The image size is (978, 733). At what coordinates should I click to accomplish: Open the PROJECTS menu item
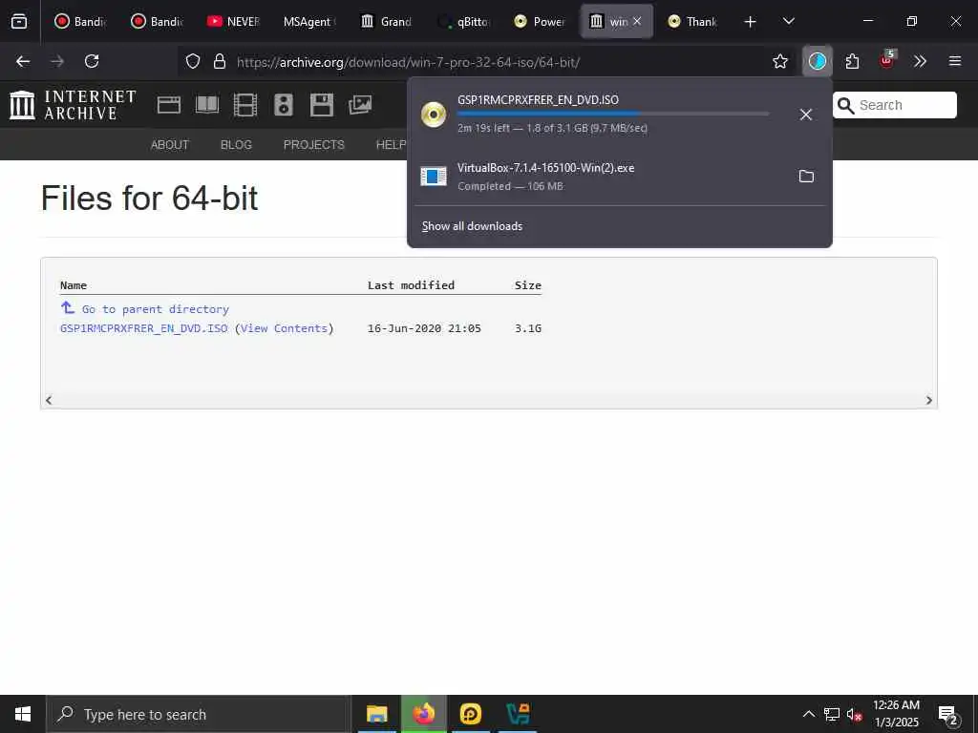pos(313,145)
